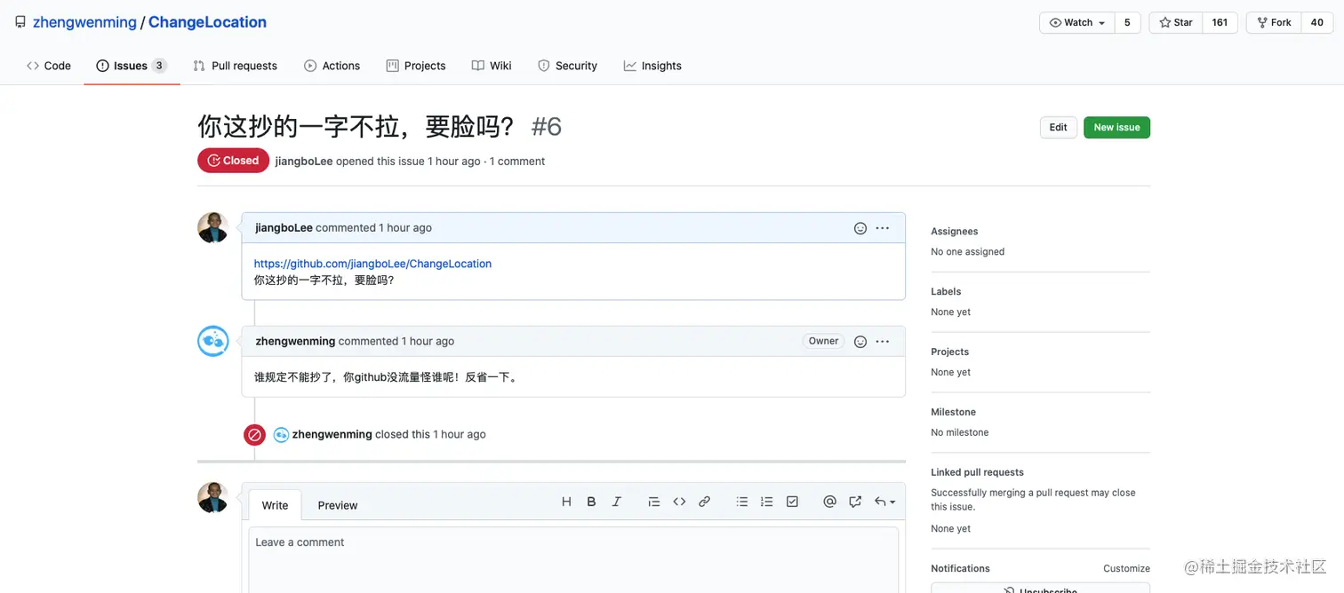Open saved replies dropdown arrow
This screenshot has width=1344, height=593.
click(884, 502)
